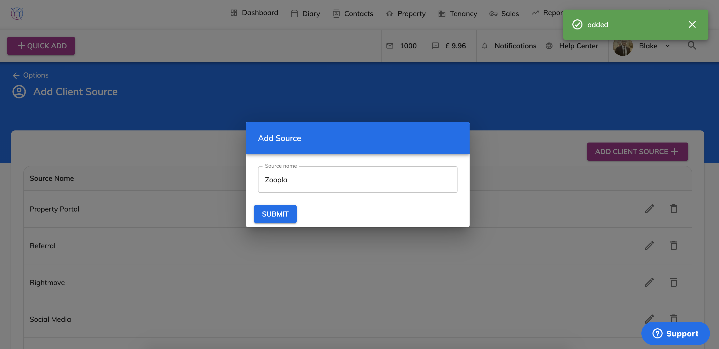Click the edit pencil for Property Portal

[x=649, y=209]
